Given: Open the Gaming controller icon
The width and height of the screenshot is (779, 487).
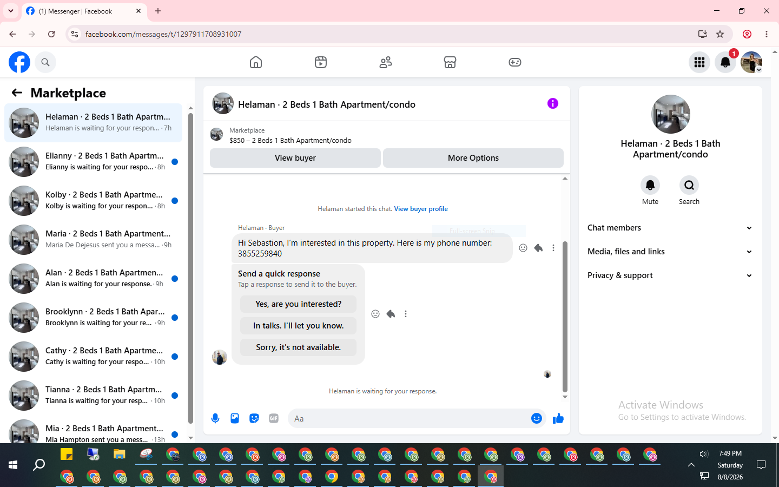Looking at the screenshot, I should pos(515,62).
